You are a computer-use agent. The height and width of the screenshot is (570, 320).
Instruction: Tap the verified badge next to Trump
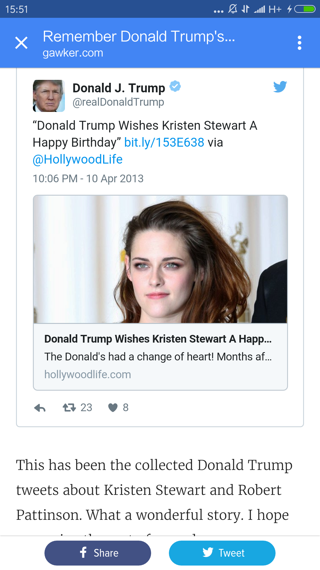pos(175,86)
